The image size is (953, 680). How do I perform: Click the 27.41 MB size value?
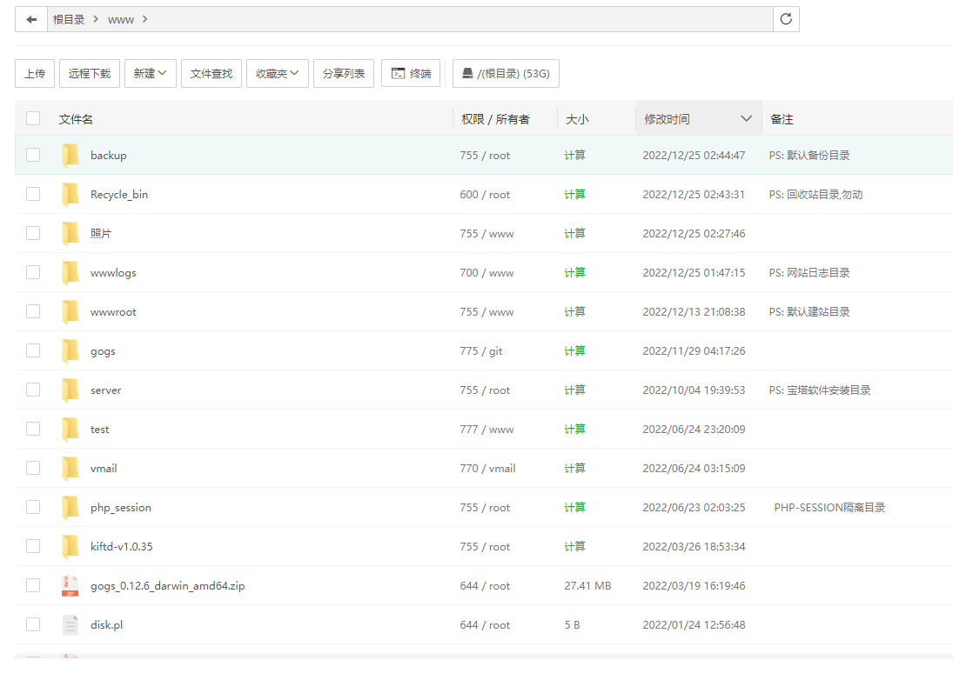(x=587, y=586)
